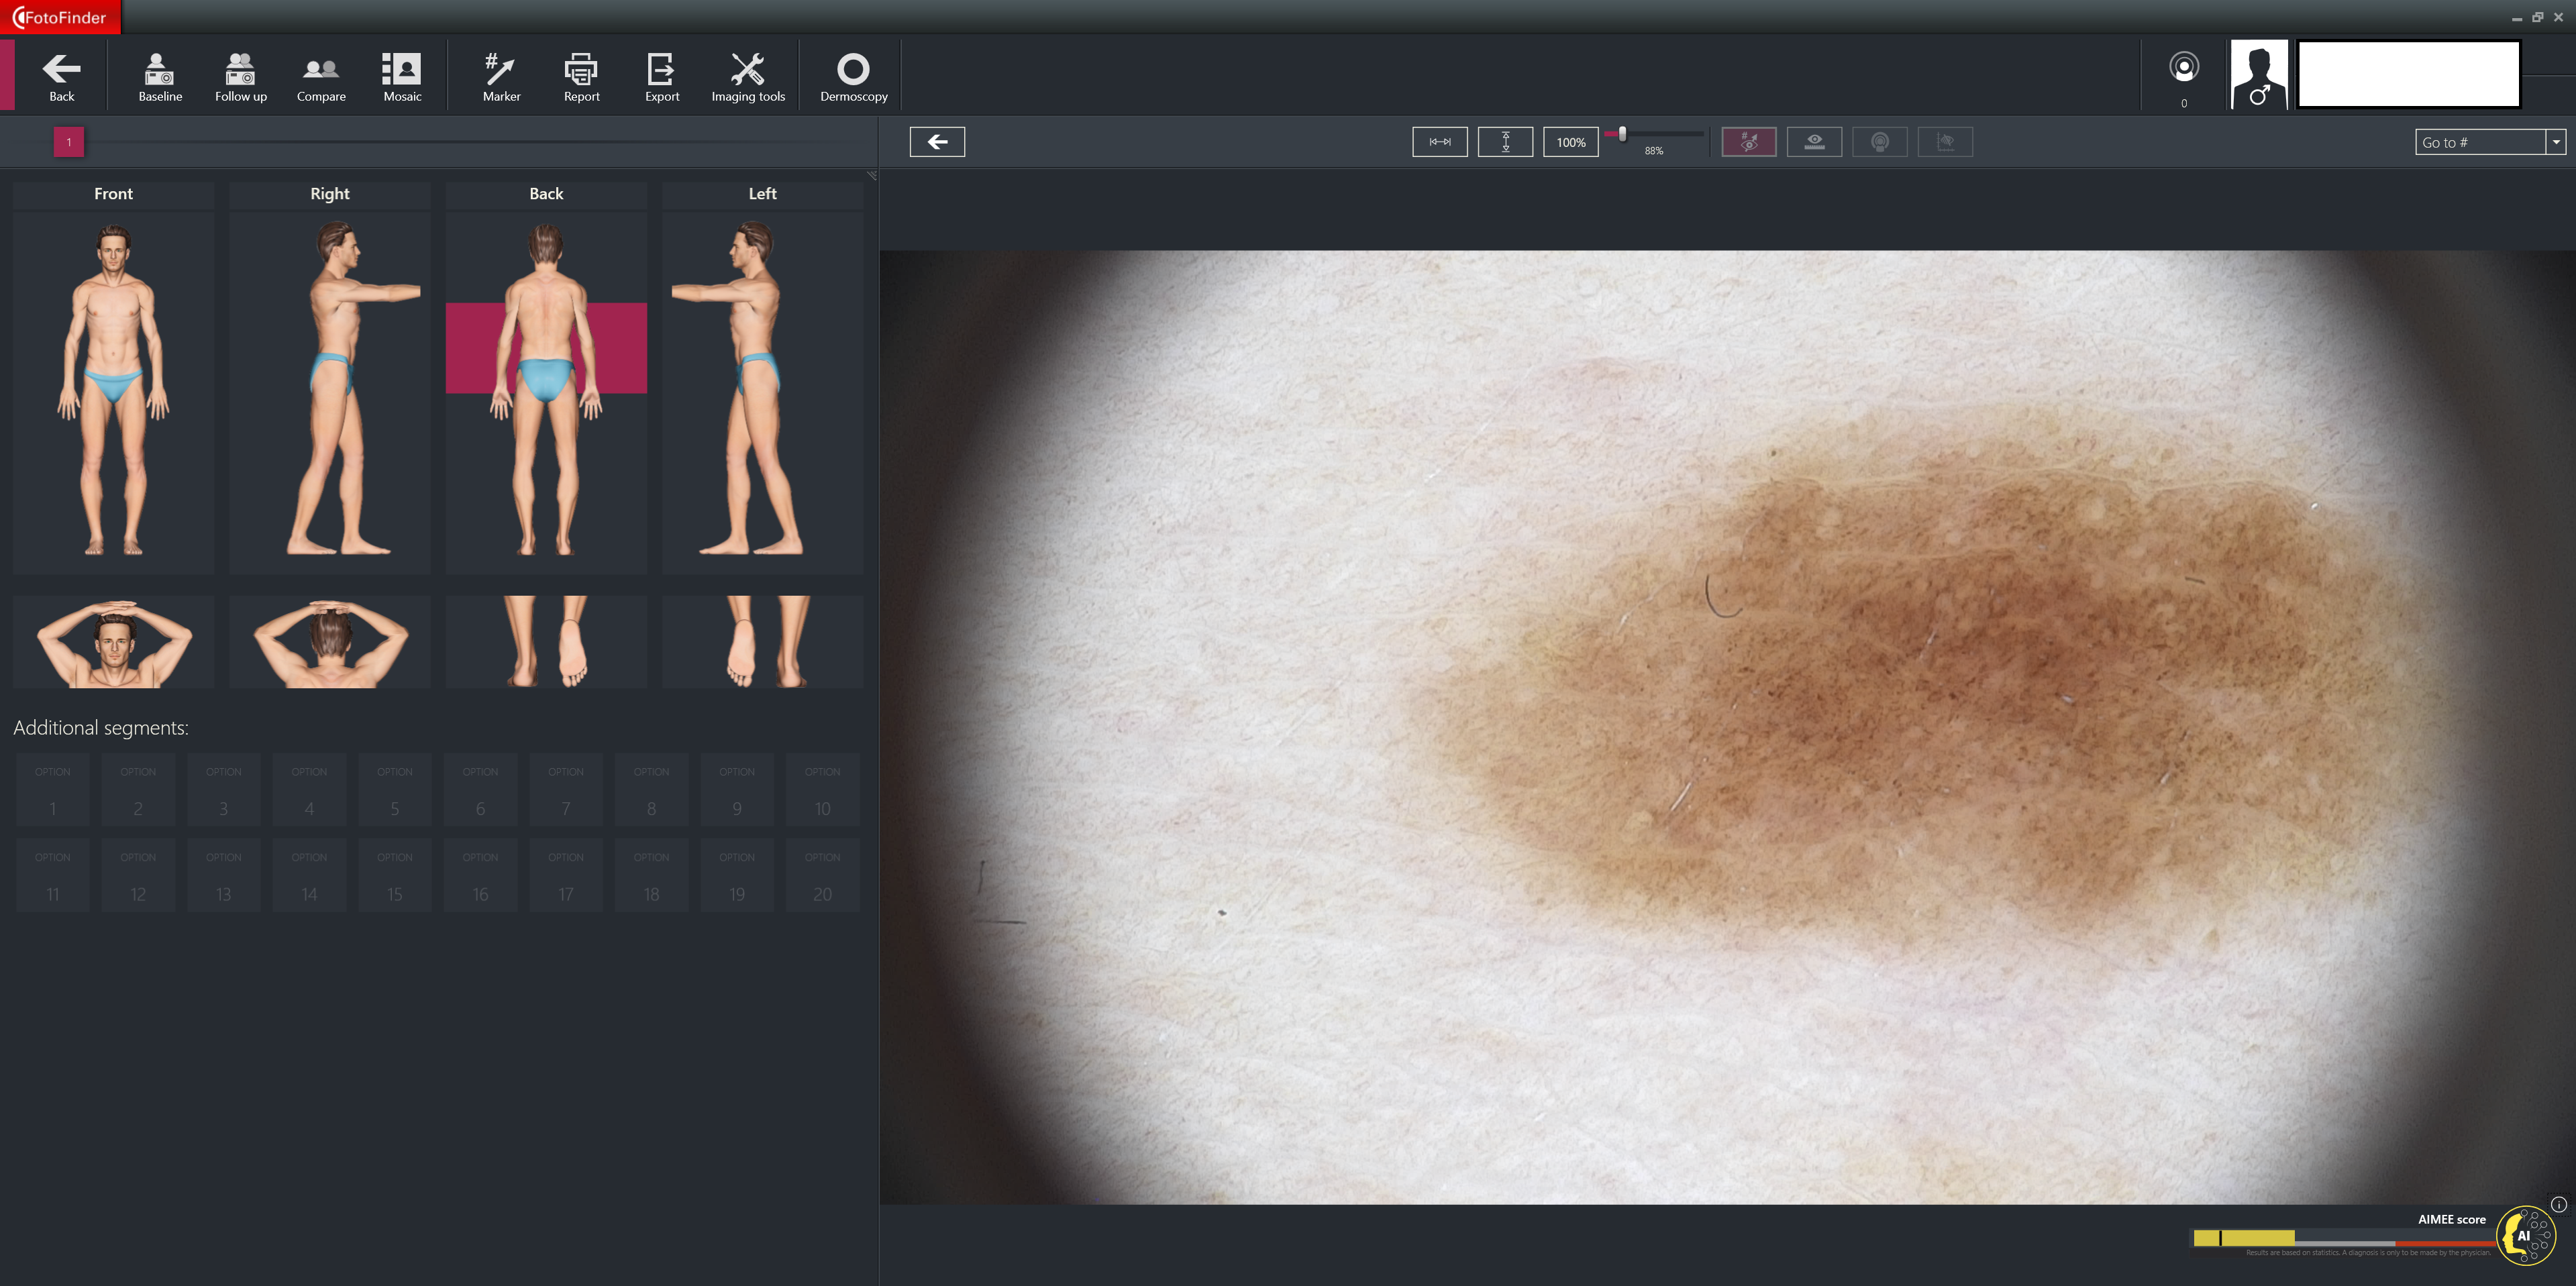This screenshot has width=2576, height=1286.
Task: Click the Follow up icon
Action: coord(240,76)
